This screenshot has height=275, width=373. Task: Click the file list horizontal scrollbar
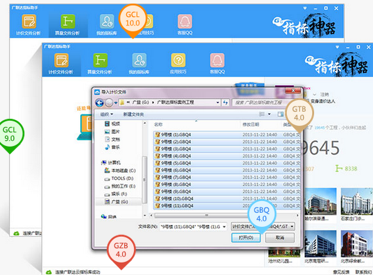(206, 216)
